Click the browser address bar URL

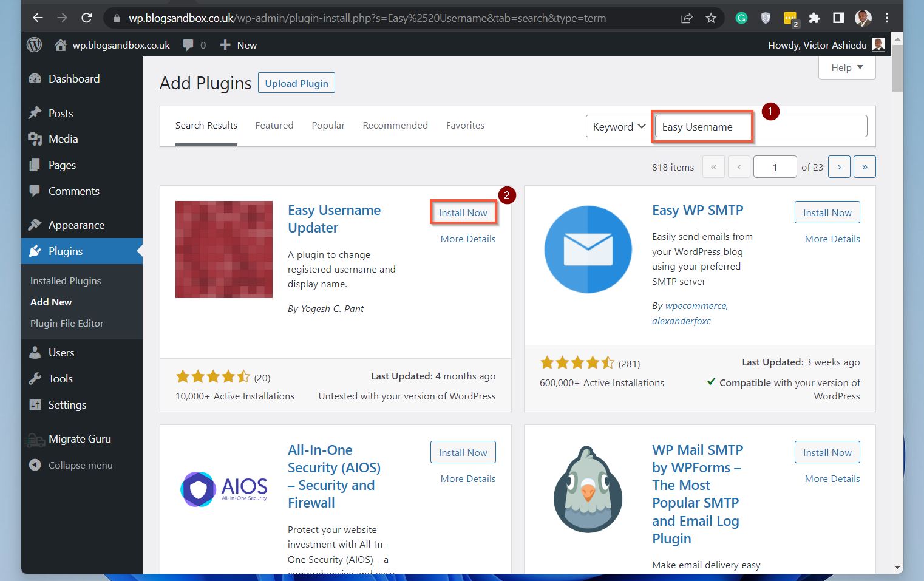coord(367,18)
